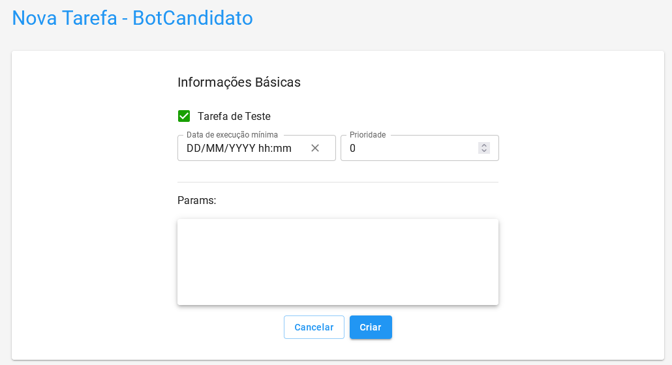Uncheck the Tarefa de Teste checkbox
The image size is (672, 365).
pos(184,117)
